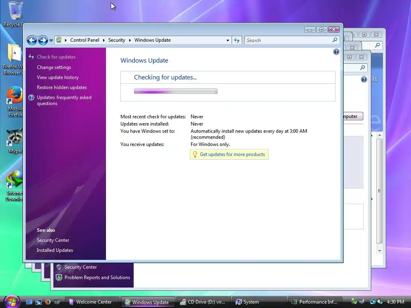
Task: Click the lightbulb icon beside Get updates
Action: click(x=195, y=154)
